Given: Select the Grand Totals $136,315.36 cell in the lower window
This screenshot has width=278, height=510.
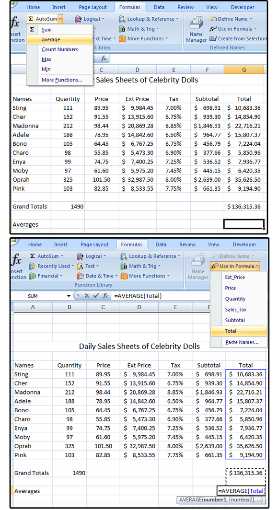Looking at the screenshot, I should [x=245, y=473].
